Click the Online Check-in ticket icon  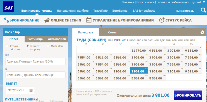coord(47,20)
